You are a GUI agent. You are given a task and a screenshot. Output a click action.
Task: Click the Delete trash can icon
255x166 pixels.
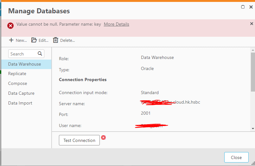(x=56, y=40)
